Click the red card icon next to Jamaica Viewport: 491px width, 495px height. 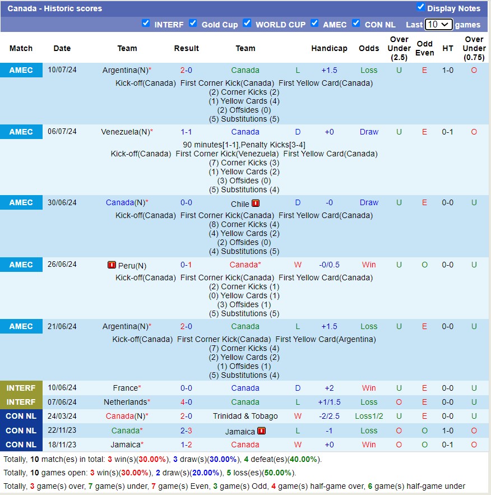click(261, 431)
